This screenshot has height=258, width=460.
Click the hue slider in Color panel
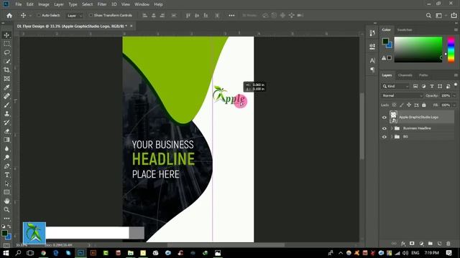click(x=451, y=49)
